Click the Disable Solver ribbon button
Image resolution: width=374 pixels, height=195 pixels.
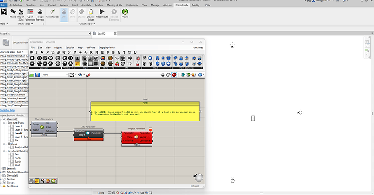[91, 15]
